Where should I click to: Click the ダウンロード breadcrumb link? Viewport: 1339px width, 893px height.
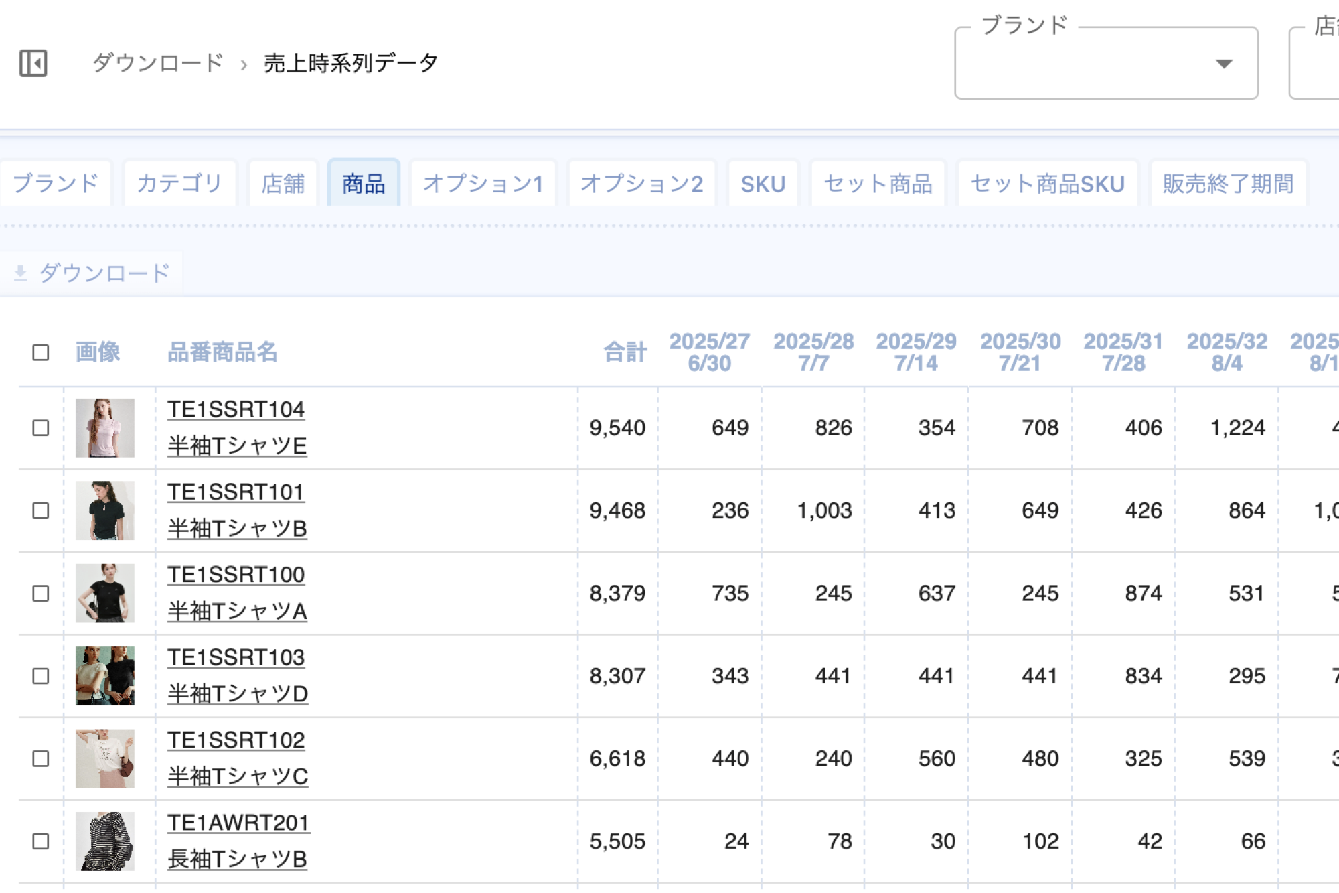[158, 63]
